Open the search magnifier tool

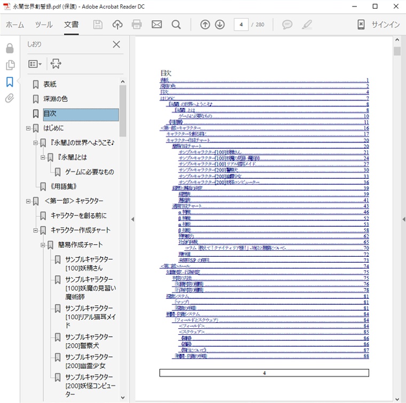(176, 25)
